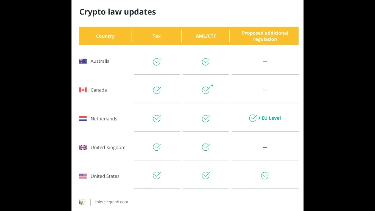Click Netherlands' EU Level checkmark
This screenshot has height=211, width=375.
click(x=253, y=118)
